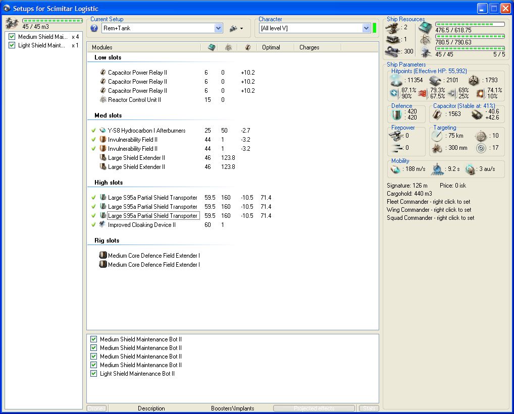Select the second Medium Core Defence Field Extender I
Viewport: 514px width, 414px height.
(x=153, y=265)
